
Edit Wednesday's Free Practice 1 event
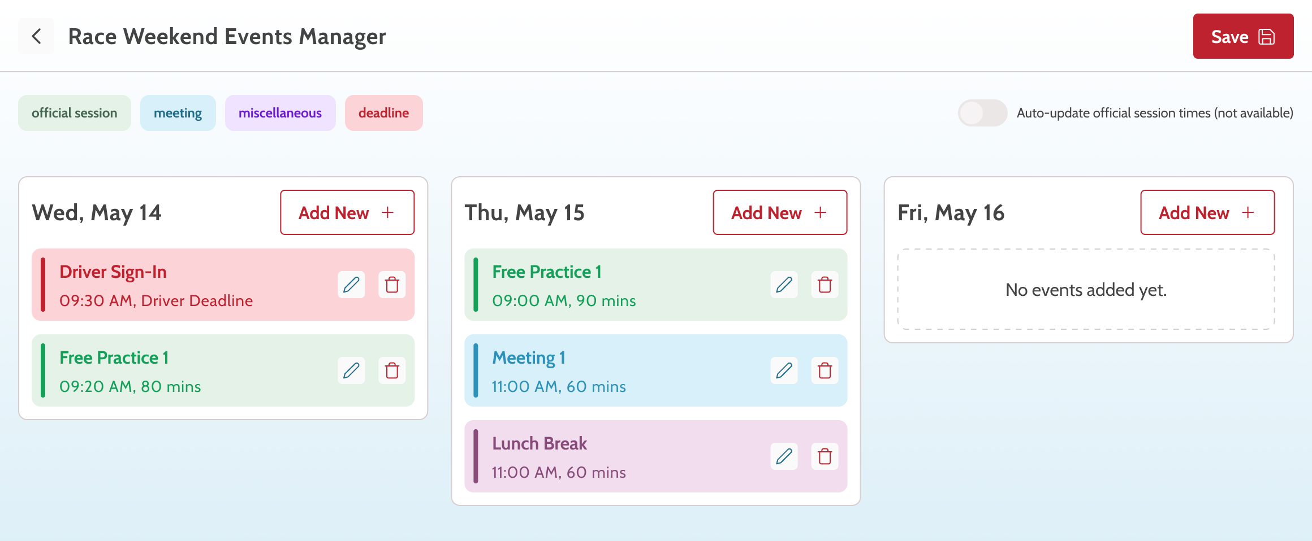[x=351, y=370]
